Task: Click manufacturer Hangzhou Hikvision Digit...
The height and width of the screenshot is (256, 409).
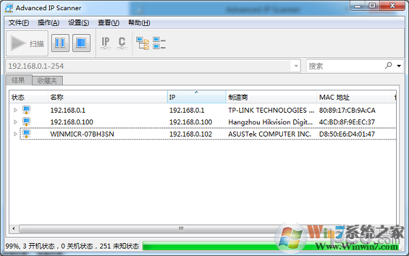Action: click(271, 122)
